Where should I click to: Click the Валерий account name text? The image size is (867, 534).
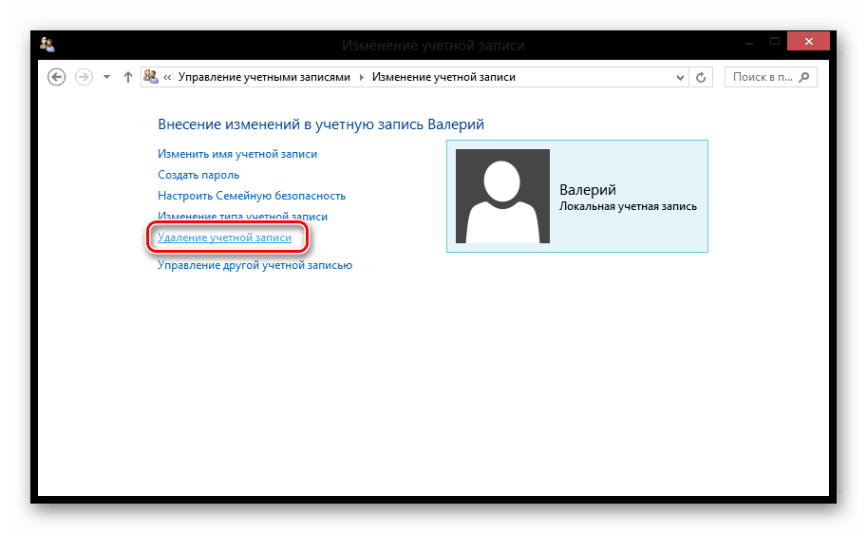point(588,190)
